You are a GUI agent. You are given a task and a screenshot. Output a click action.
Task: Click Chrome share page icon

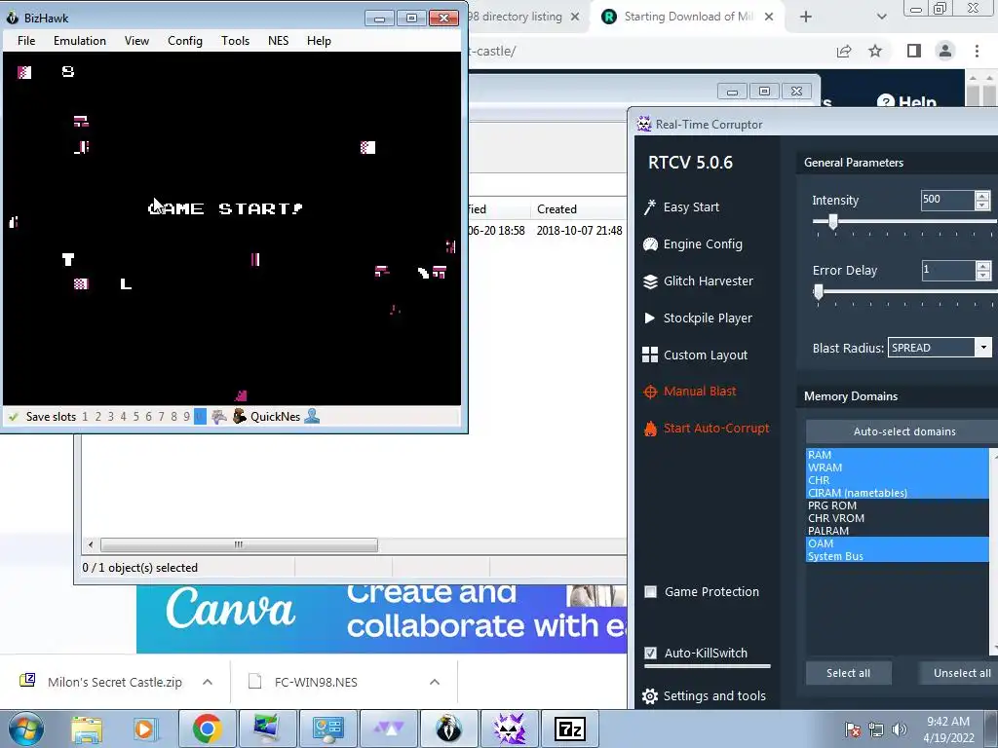[x=844, y=51]
